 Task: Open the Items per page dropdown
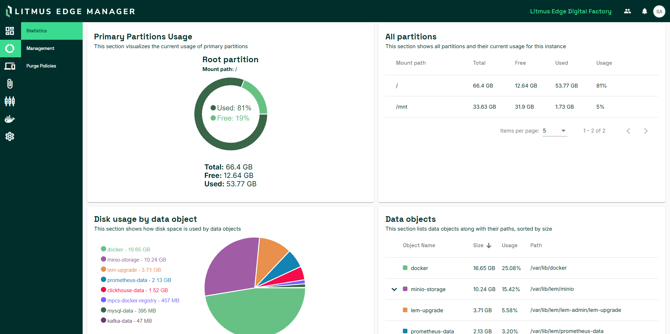(x=555, y=130)
